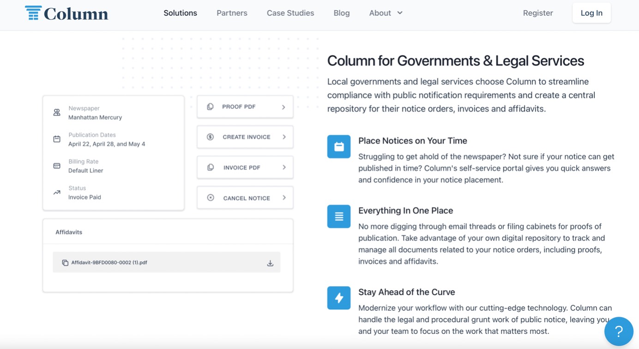Click the newspaper person icon
The image size is (639, 349).
click(57, 112)
